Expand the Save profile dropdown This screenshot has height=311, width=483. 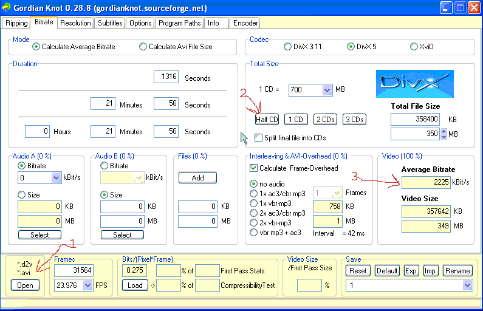tap(467, 285)
